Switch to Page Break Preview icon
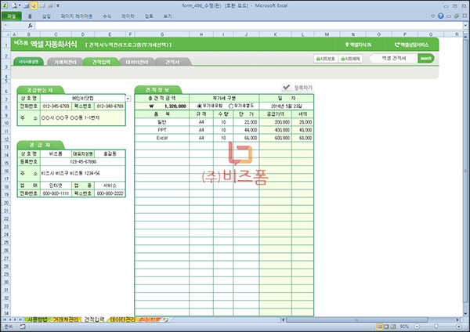470x332 pixels. 393,327
